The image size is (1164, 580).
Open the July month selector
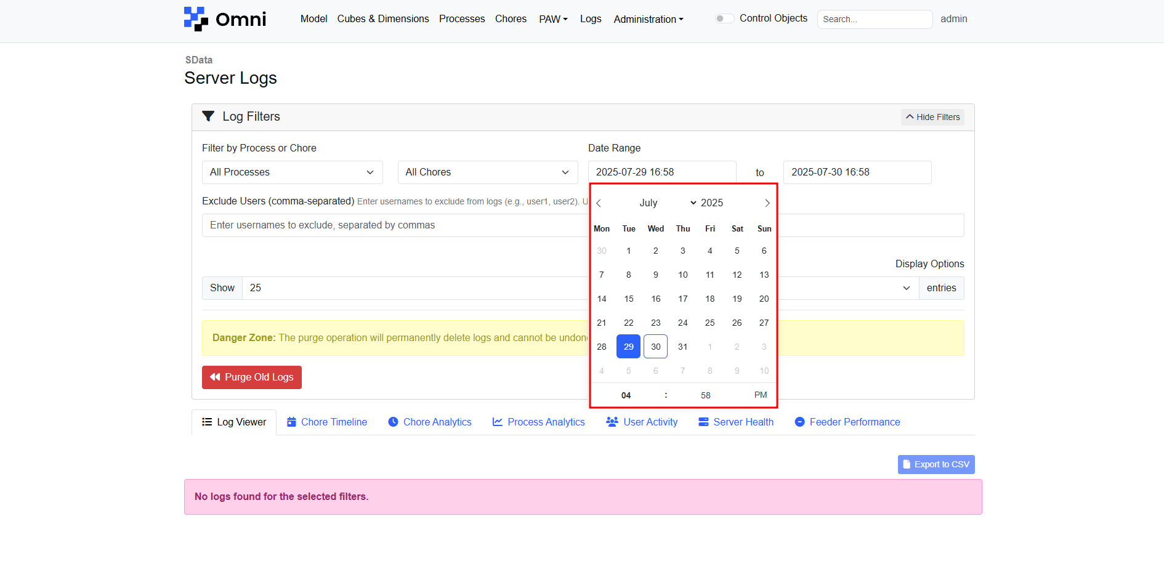click(x=668, y=203)
